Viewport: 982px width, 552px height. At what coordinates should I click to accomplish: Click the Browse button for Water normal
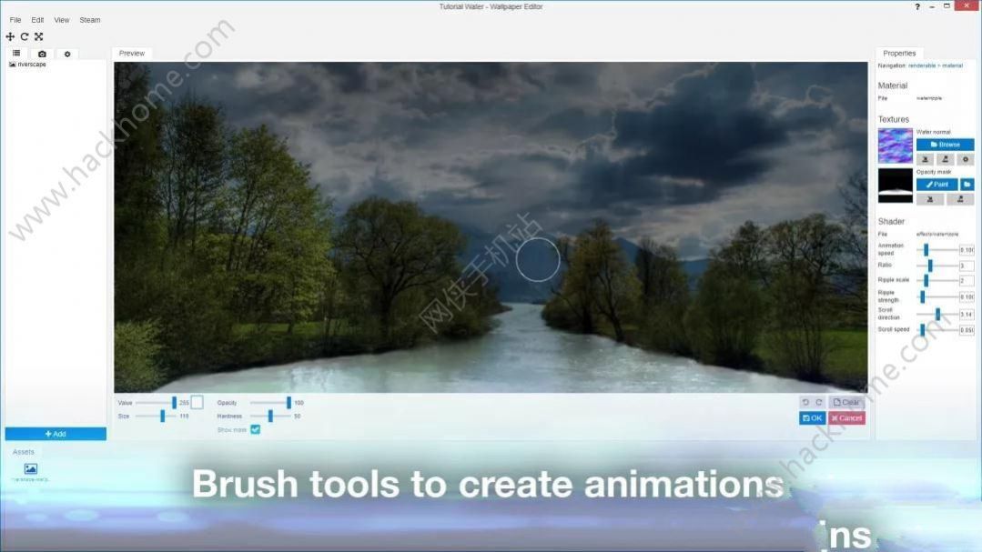(945, 145)
